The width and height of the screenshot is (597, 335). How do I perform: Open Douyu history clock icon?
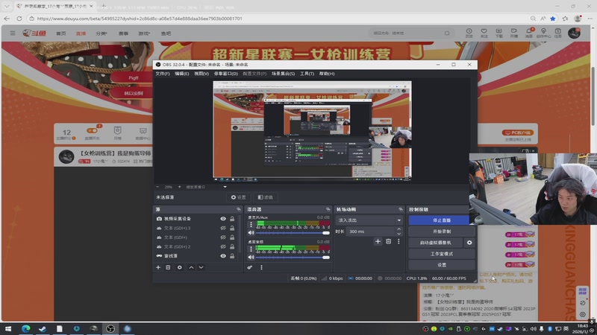[469, 33]
